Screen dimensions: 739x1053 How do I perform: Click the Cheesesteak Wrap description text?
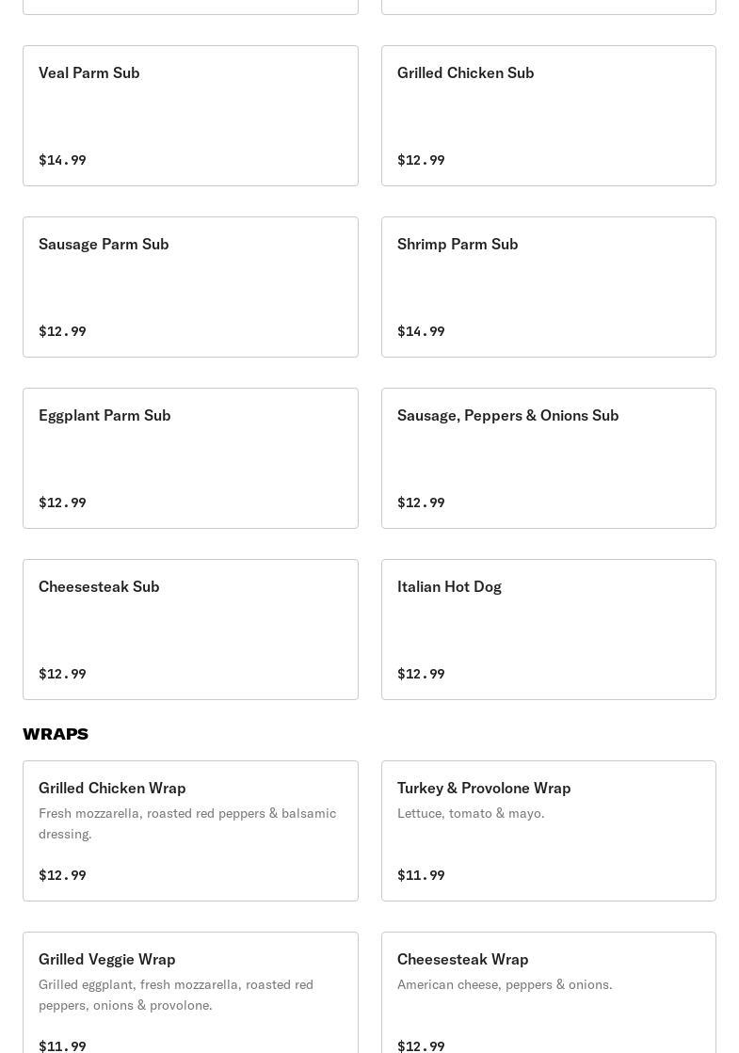(505, 984)
